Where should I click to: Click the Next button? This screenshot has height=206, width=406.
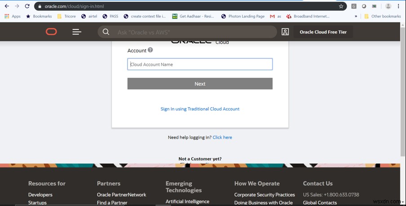[x=200, y=84]
